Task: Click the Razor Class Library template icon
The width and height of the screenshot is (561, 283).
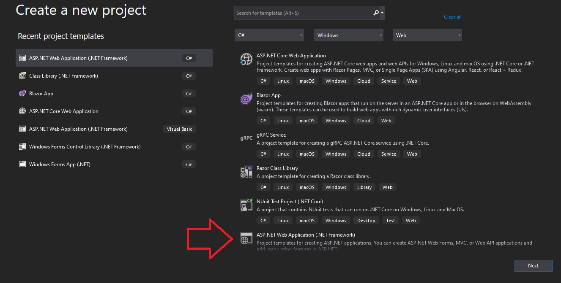Action: point(246,172)
